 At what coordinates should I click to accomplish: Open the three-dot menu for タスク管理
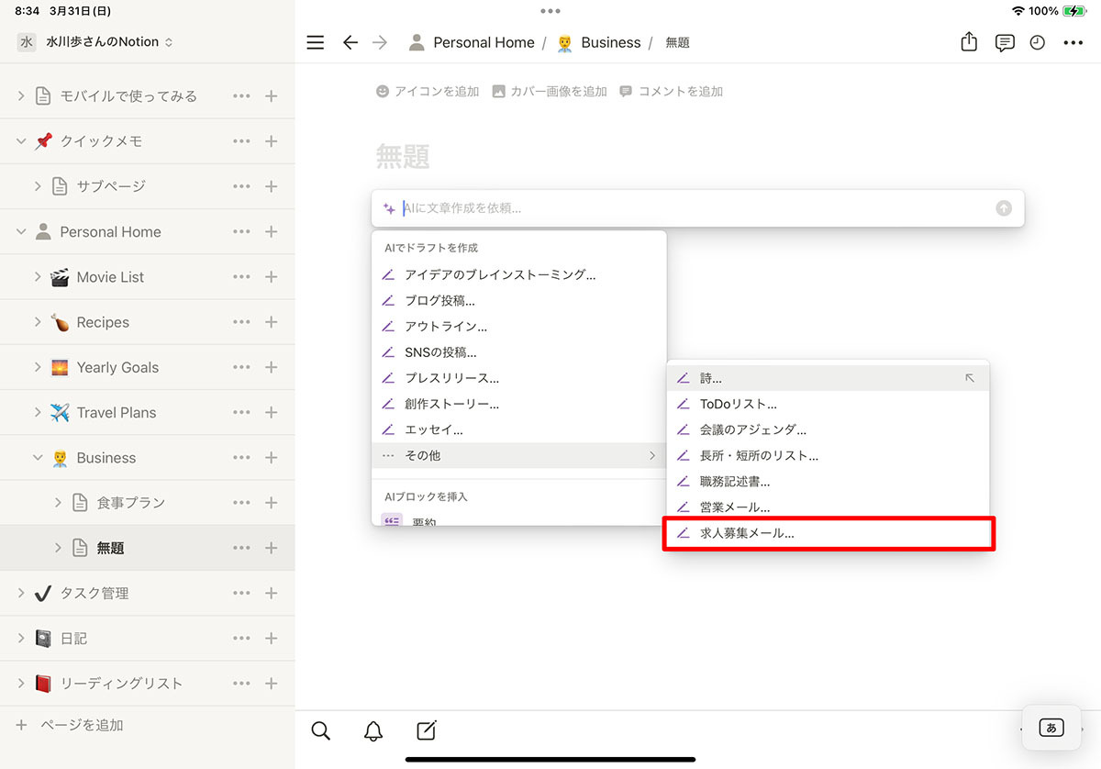tap(241, 593)
